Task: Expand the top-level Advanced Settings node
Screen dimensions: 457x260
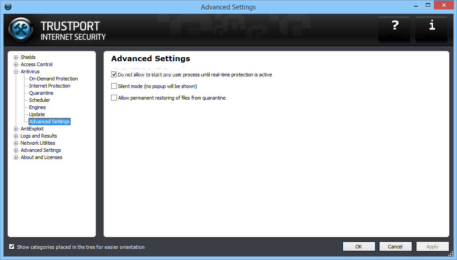Action: pyautogui.click(x=16, y=150)
